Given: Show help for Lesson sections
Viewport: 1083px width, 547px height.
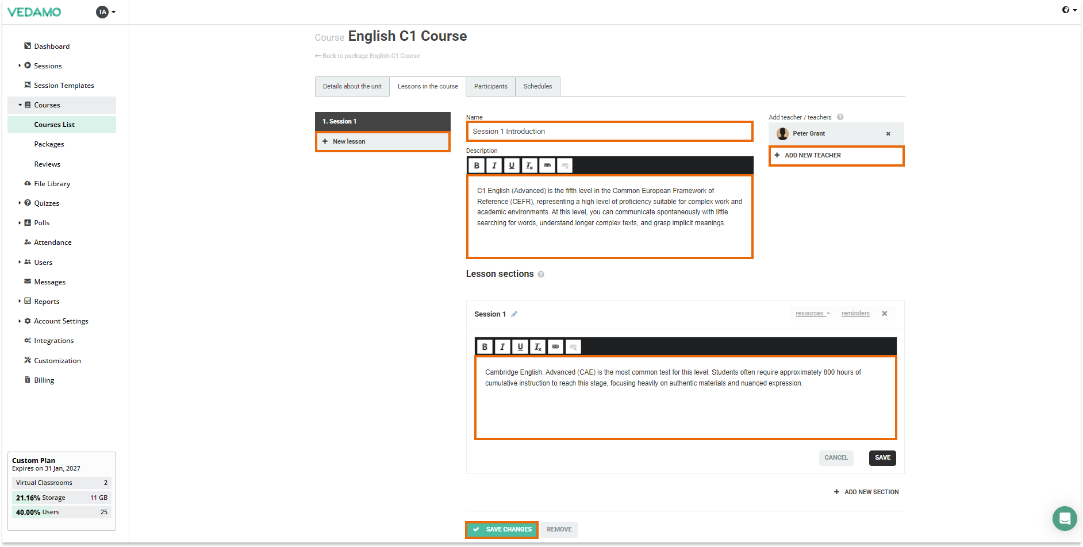Looking at the screenshot, I should [541, 274].
